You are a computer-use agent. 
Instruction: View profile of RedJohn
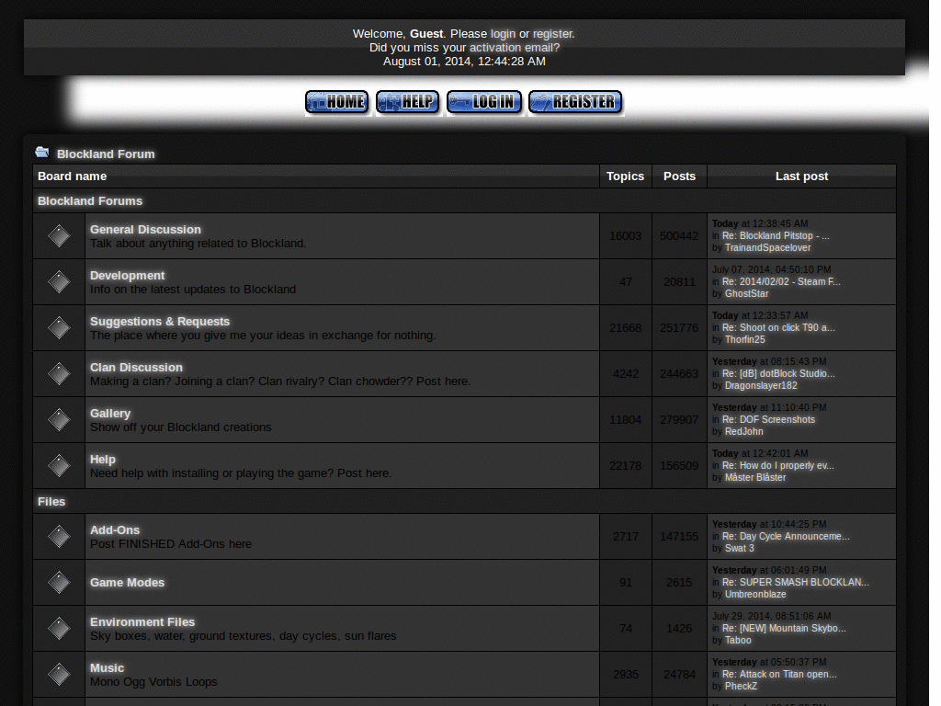click(744, 432)
